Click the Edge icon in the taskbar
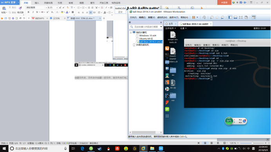Image resolution: width=271 pixels, height=152 pixels. [x=82, y=148]
